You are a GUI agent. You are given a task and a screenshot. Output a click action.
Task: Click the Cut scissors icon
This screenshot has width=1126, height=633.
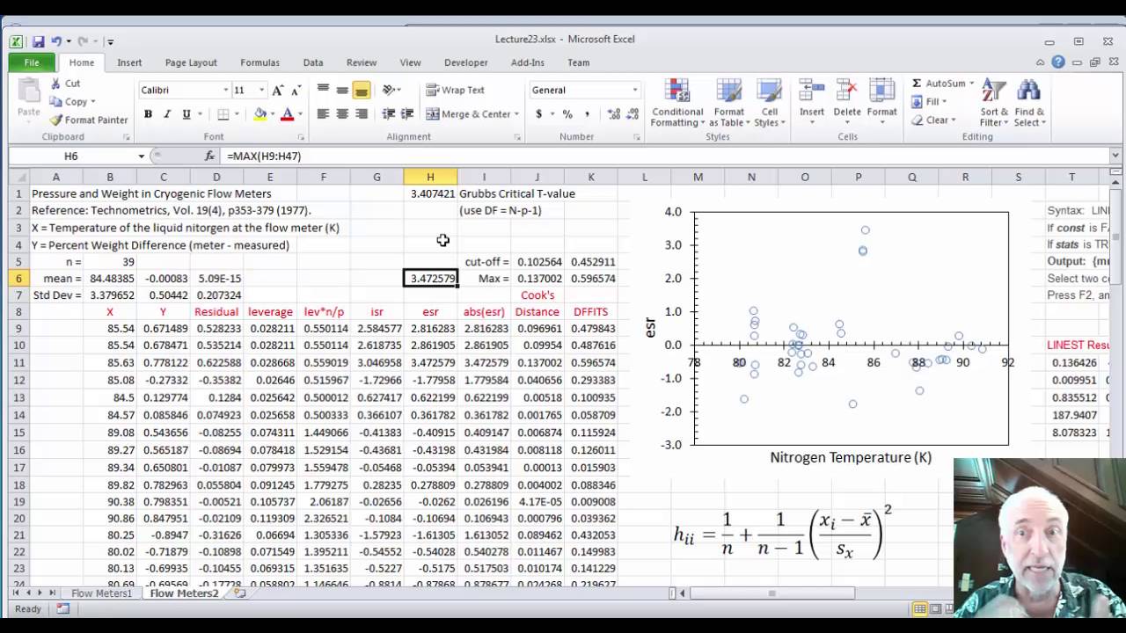[55, 84]
